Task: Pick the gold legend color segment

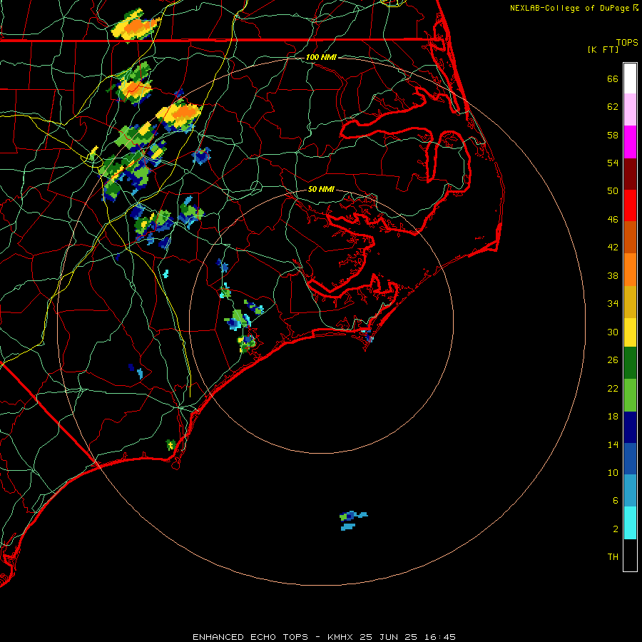Action: (630, 302)
